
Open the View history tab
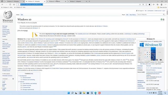pyautogui.click(x=133, y=15)
